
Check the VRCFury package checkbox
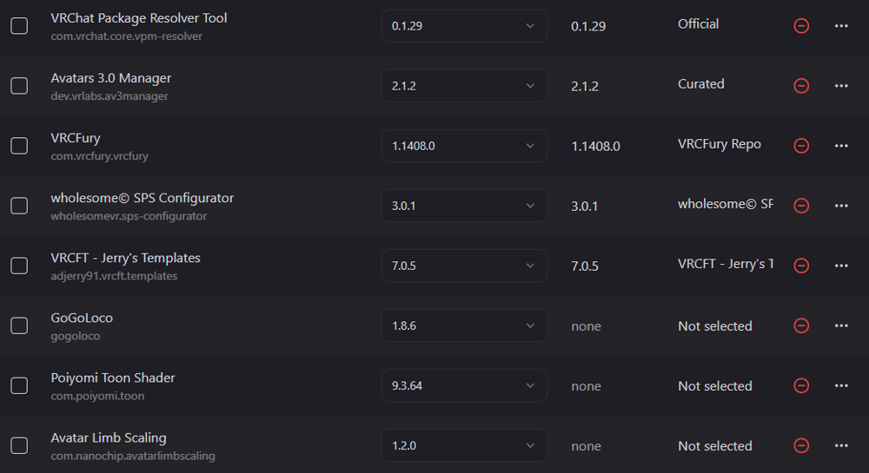[x=19, y=146]
